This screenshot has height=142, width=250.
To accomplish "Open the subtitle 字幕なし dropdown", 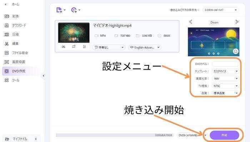I will (109, 47).
